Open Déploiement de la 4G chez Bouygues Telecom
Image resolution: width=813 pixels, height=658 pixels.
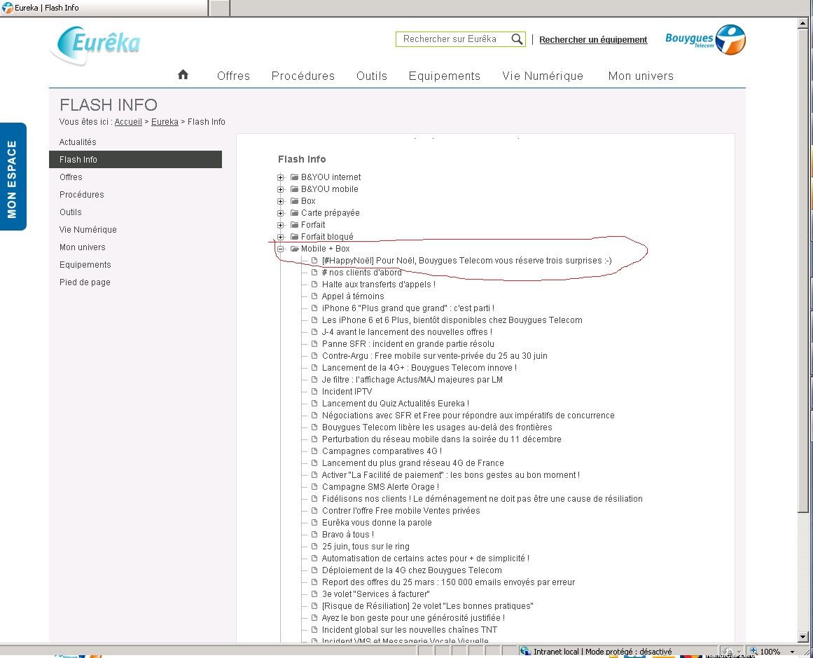[x=412, y=570]
